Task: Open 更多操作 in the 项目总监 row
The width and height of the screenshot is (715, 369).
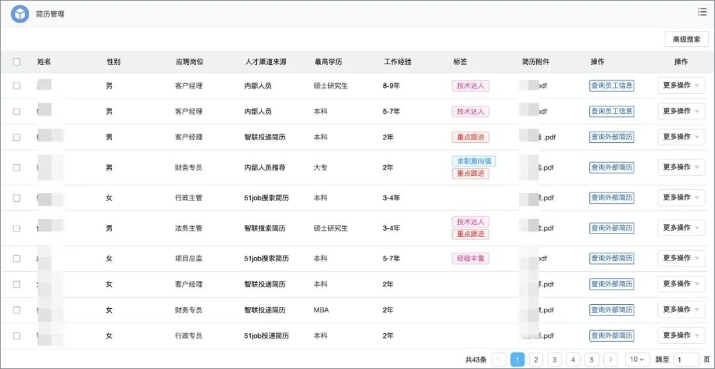Action: coord(681,259)
